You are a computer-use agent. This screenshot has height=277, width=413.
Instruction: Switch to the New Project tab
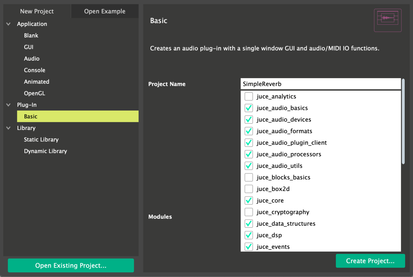(37, 11)
